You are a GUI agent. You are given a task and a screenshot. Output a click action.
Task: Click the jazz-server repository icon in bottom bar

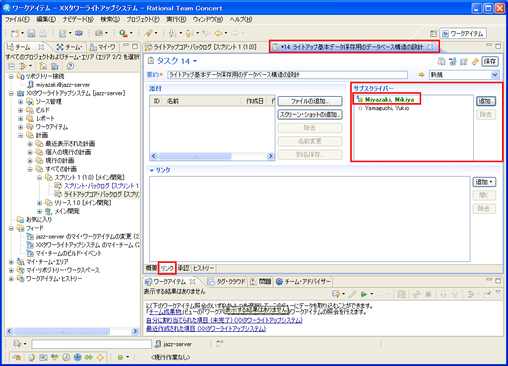[x=158, y=344]
